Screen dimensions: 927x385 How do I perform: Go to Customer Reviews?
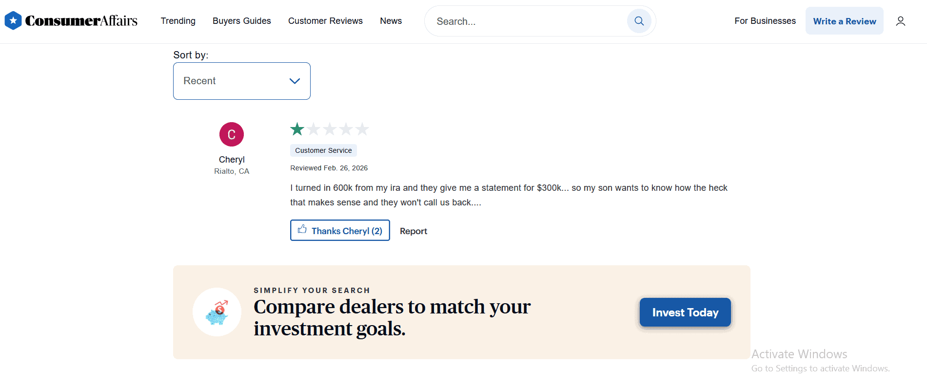click(325, 21)
